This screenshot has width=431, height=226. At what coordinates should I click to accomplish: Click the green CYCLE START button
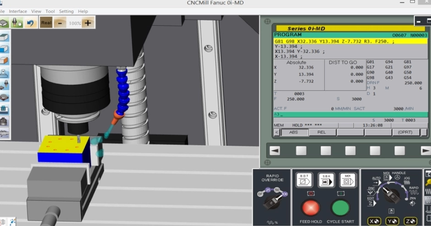[341, 208]
